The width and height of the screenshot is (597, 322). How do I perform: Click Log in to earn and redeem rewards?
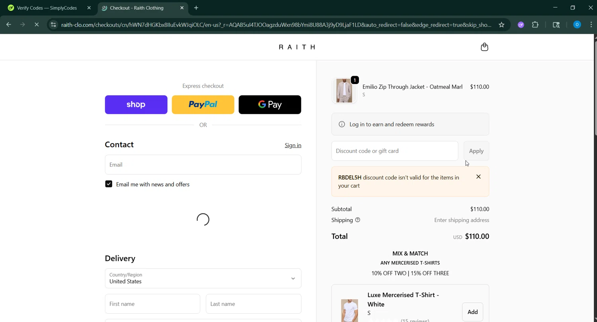pyautogui.click(x=392, y=124)
